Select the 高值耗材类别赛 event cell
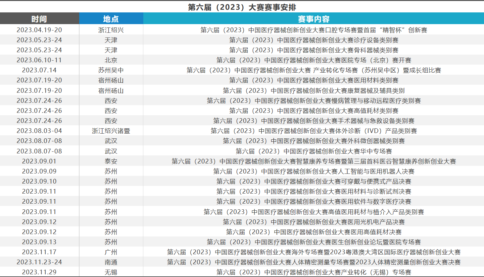This screenshot has width=484, height=277. tap(313, 111)
